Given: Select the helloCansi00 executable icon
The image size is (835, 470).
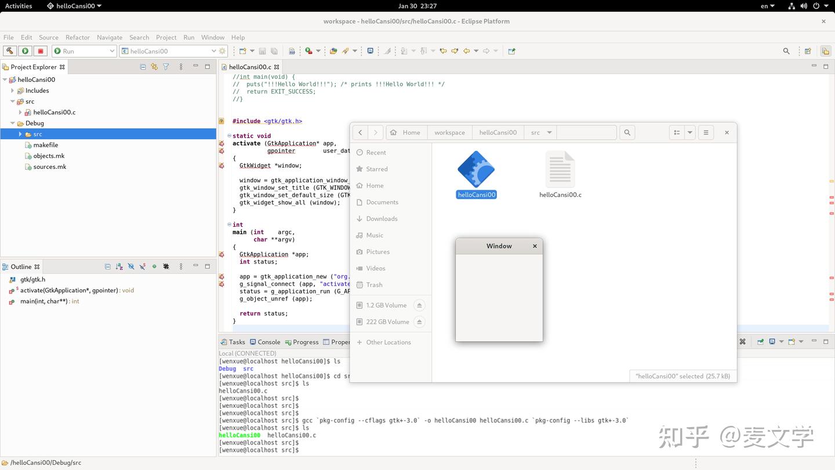Looking at the screenshot, I should (476, 169).
